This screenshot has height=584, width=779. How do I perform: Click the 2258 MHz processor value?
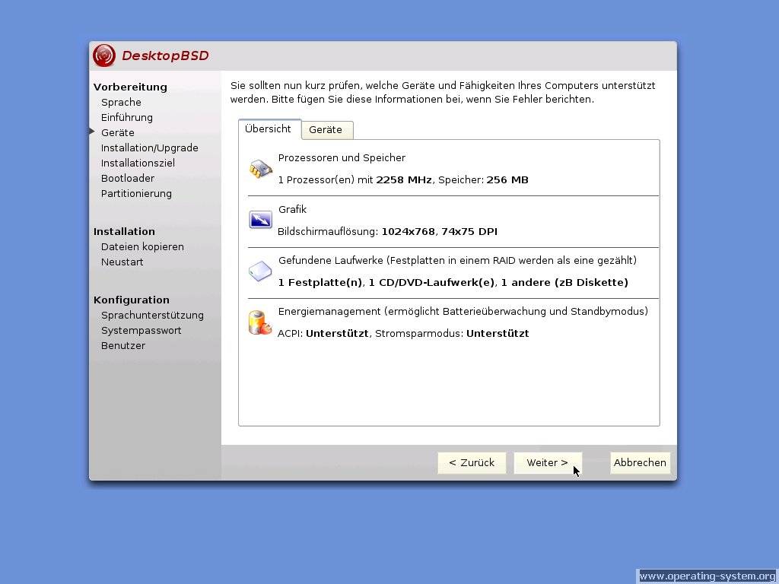click(404, 179)
